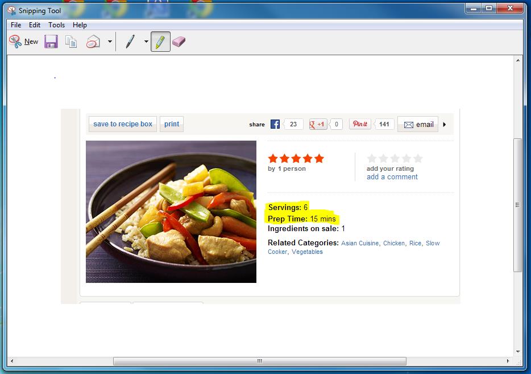Open the Help menu
The width and height of the screenshot is (531, 374).
click(80, 24)
